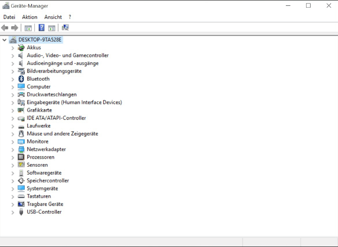Expand the Netzwerkadapter category
This screenshot has height=247, width=338.
point(13,150)
